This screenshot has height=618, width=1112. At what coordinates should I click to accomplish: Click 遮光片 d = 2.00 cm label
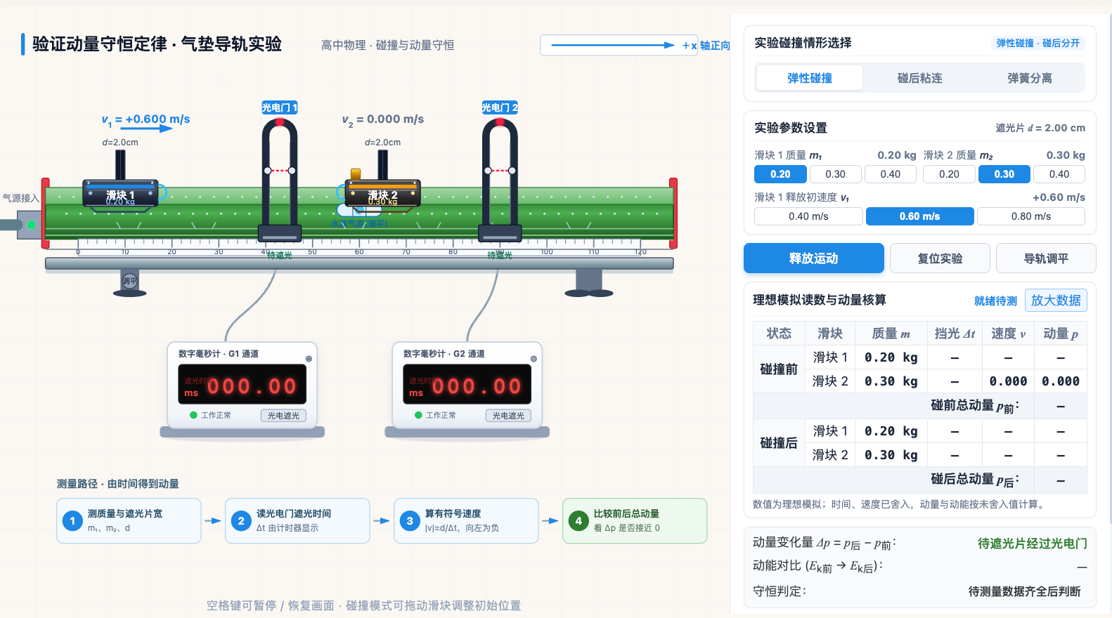tap(1040, 128)
